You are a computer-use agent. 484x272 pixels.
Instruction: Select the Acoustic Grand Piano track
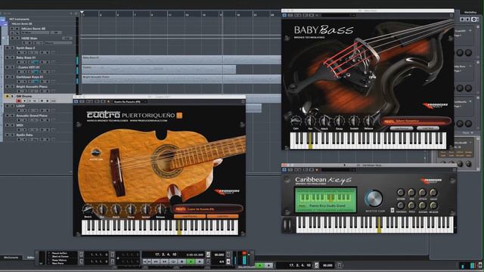32,116
